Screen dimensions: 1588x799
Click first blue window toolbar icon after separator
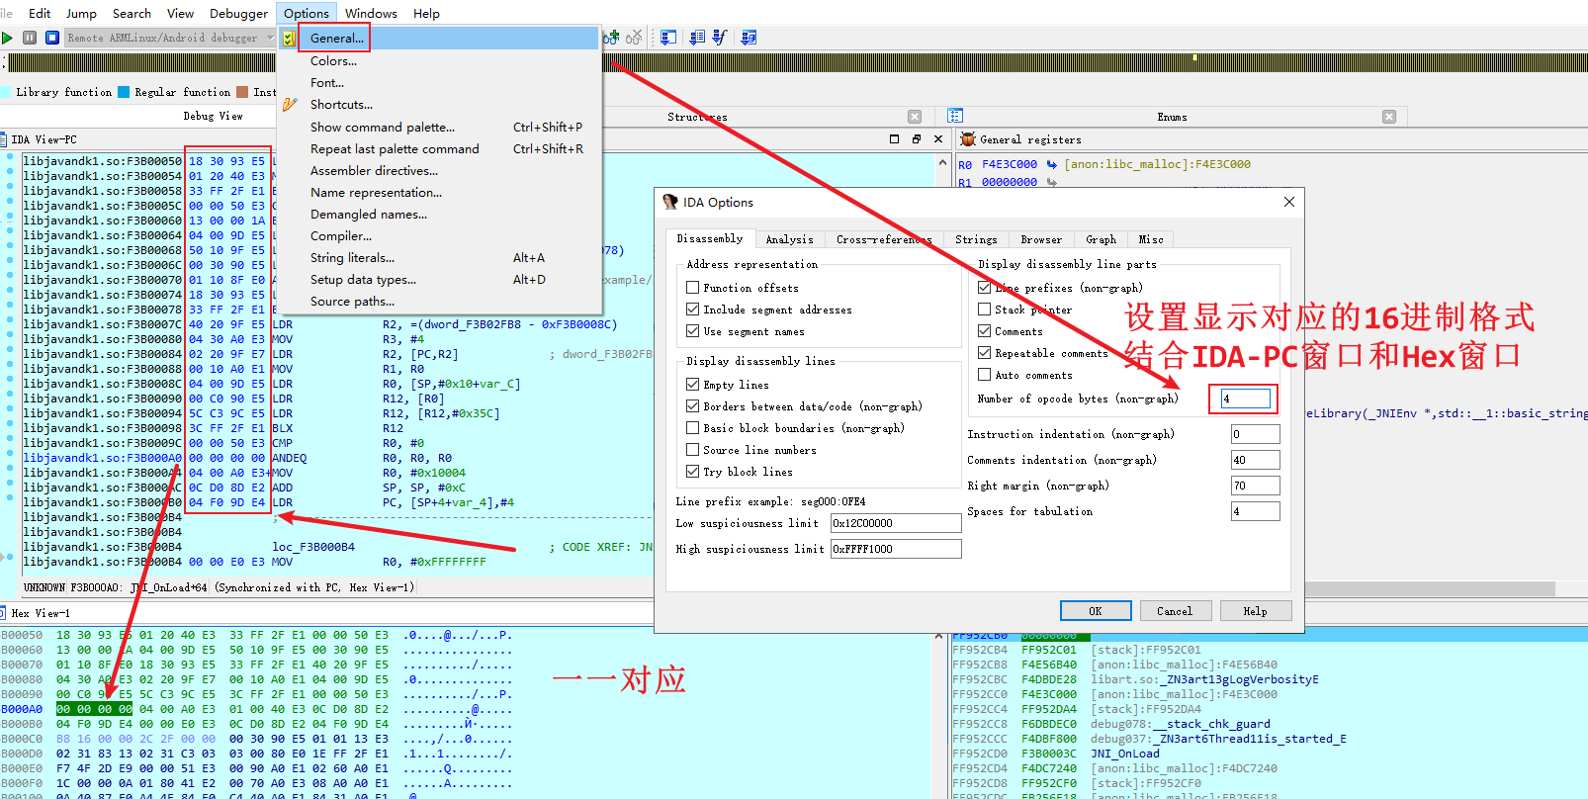669,38
